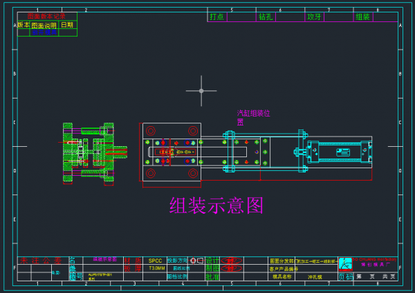This screenshot has height=293, width=415.
Task: Click the white crosshair mark above the drawing
Action: click(x=201, y=91)
